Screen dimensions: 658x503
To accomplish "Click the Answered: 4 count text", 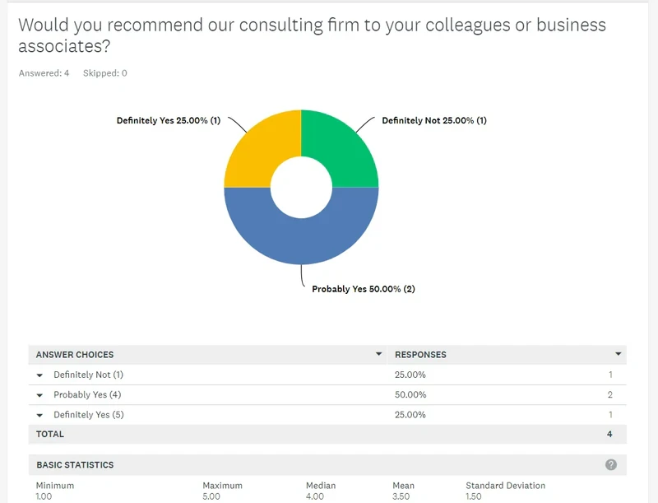I will click(x=44, y=73).
